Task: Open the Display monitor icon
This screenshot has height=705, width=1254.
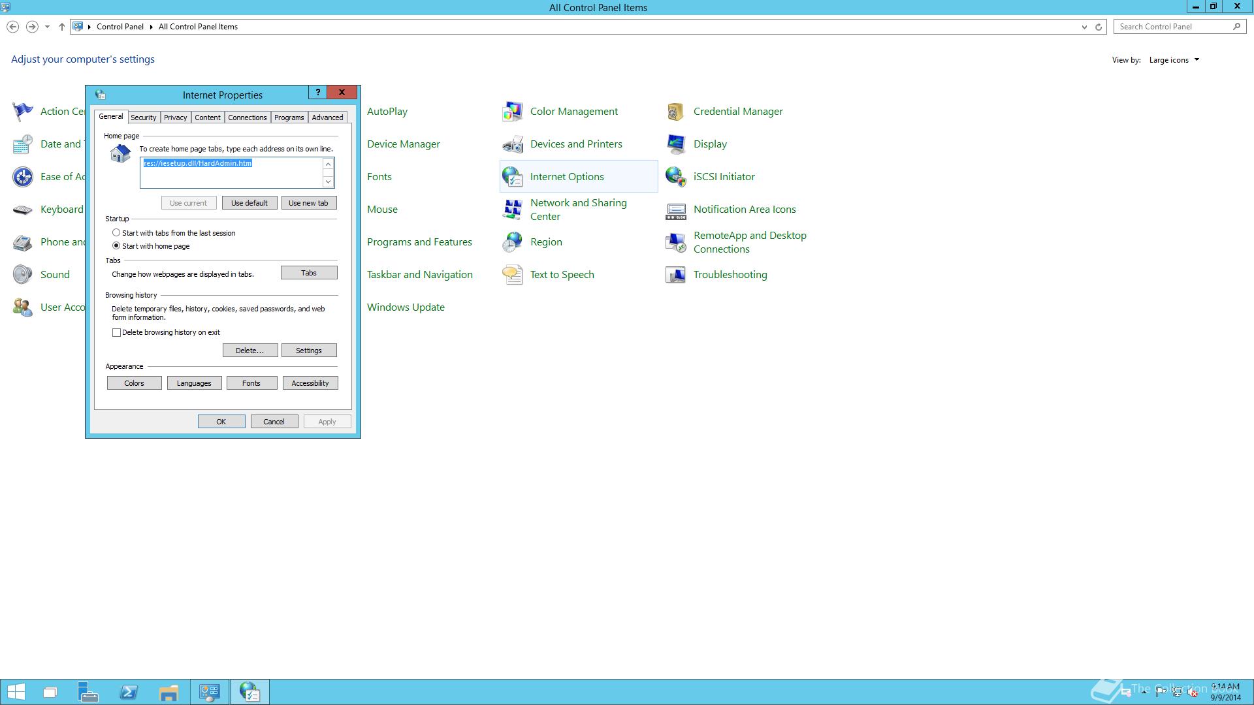Action: pyautogui.click(x=676, y=144)
